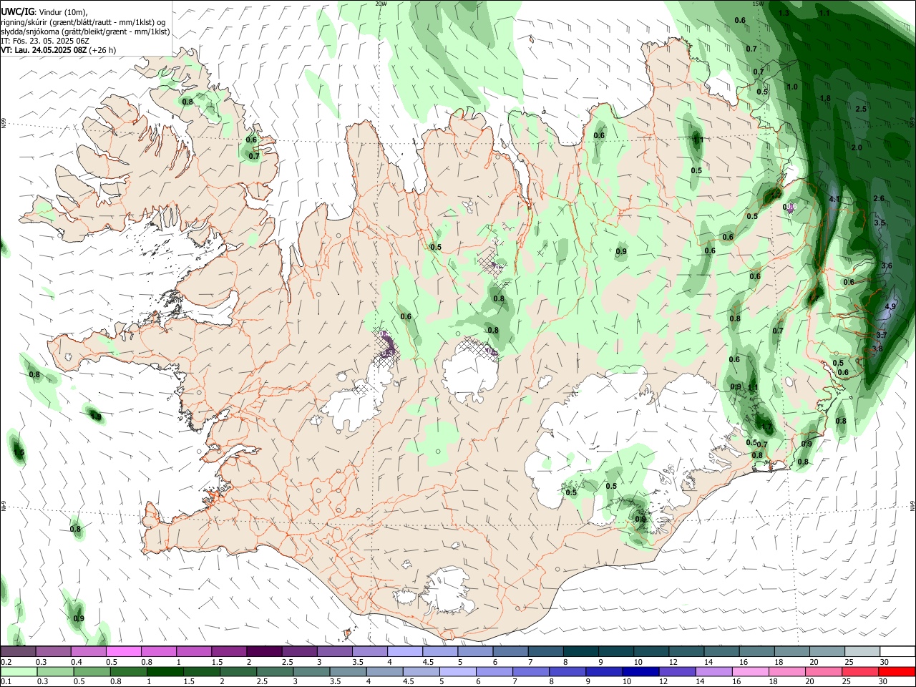
Task: Click the navy 10 swatch in bottom legend row
Action: (641, 671)
